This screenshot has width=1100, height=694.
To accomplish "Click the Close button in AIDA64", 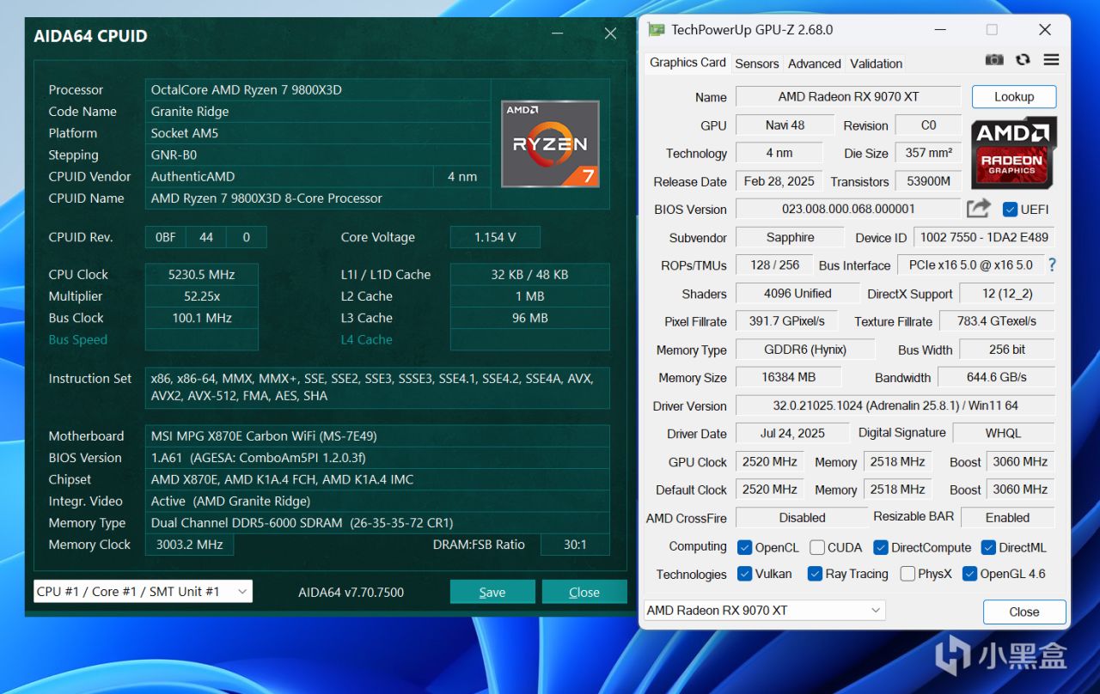I will tap(584, 592).
